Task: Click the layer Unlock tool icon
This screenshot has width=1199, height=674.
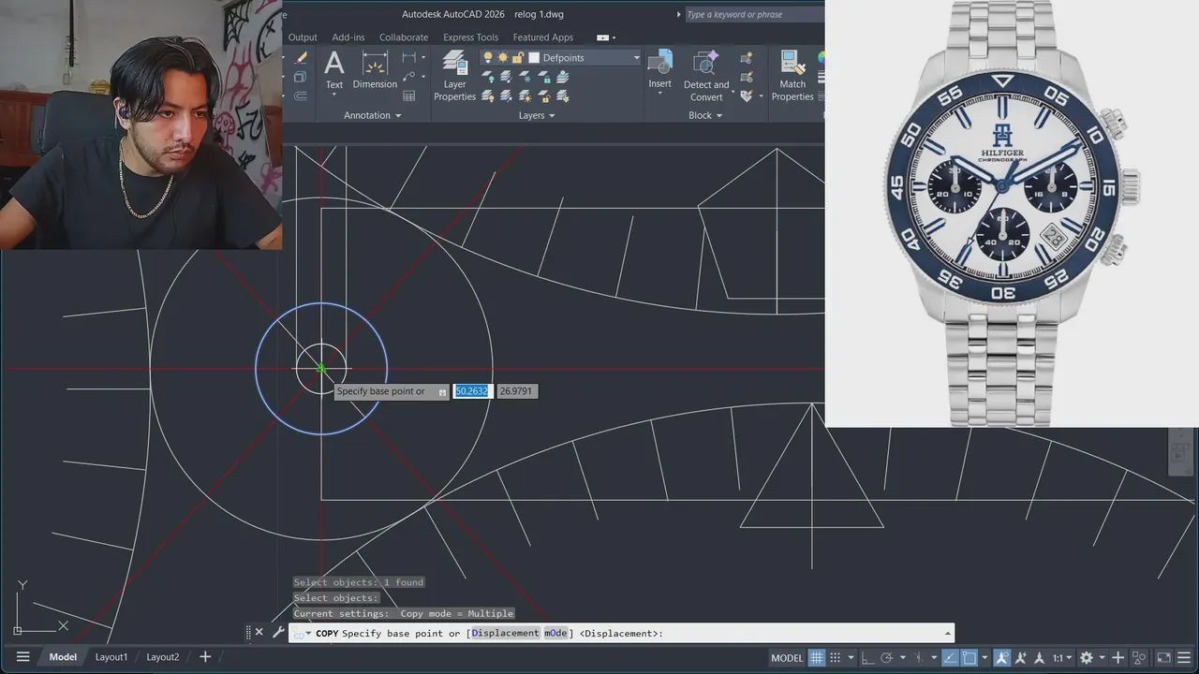Action: click(544, 96)
